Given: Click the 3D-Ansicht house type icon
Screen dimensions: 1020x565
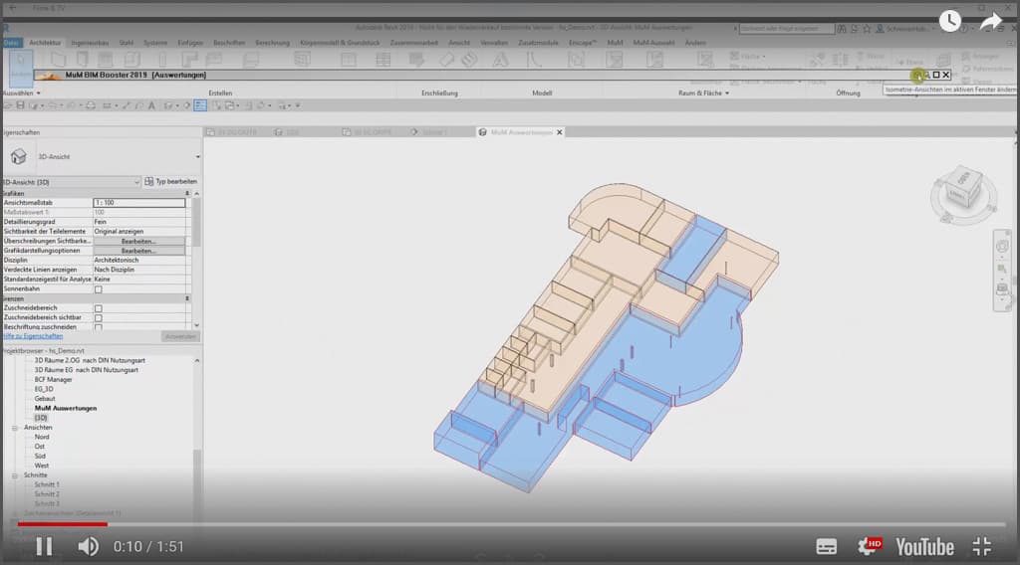Looking at the screenshot, I should [18, 156].
